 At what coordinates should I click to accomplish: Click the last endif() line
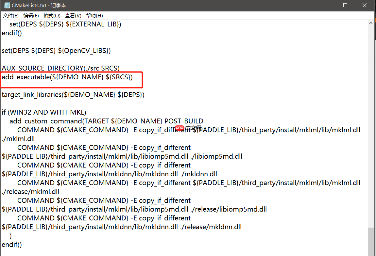[x=12, y=245]
